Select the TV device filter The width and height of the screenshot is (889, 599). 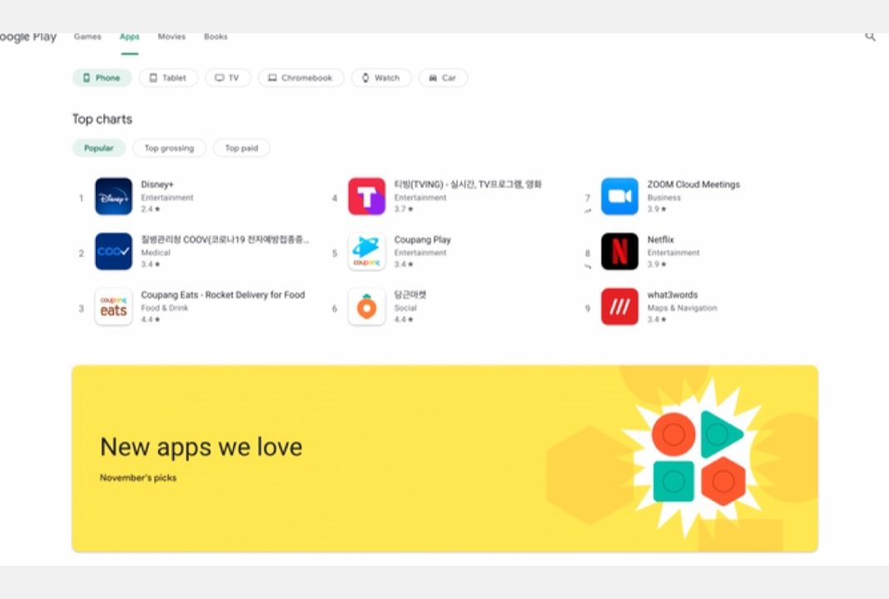click(228, 77)
